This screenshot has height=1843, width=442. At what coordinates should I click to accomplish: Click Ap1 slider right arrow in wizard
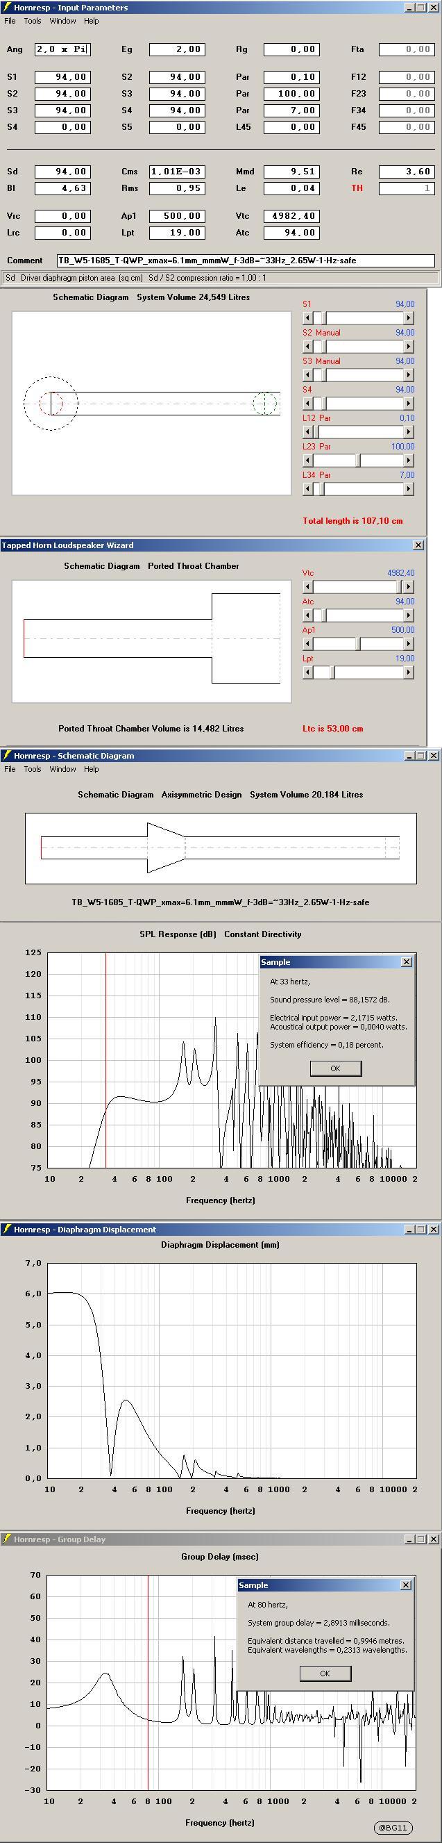pos(409,644)
